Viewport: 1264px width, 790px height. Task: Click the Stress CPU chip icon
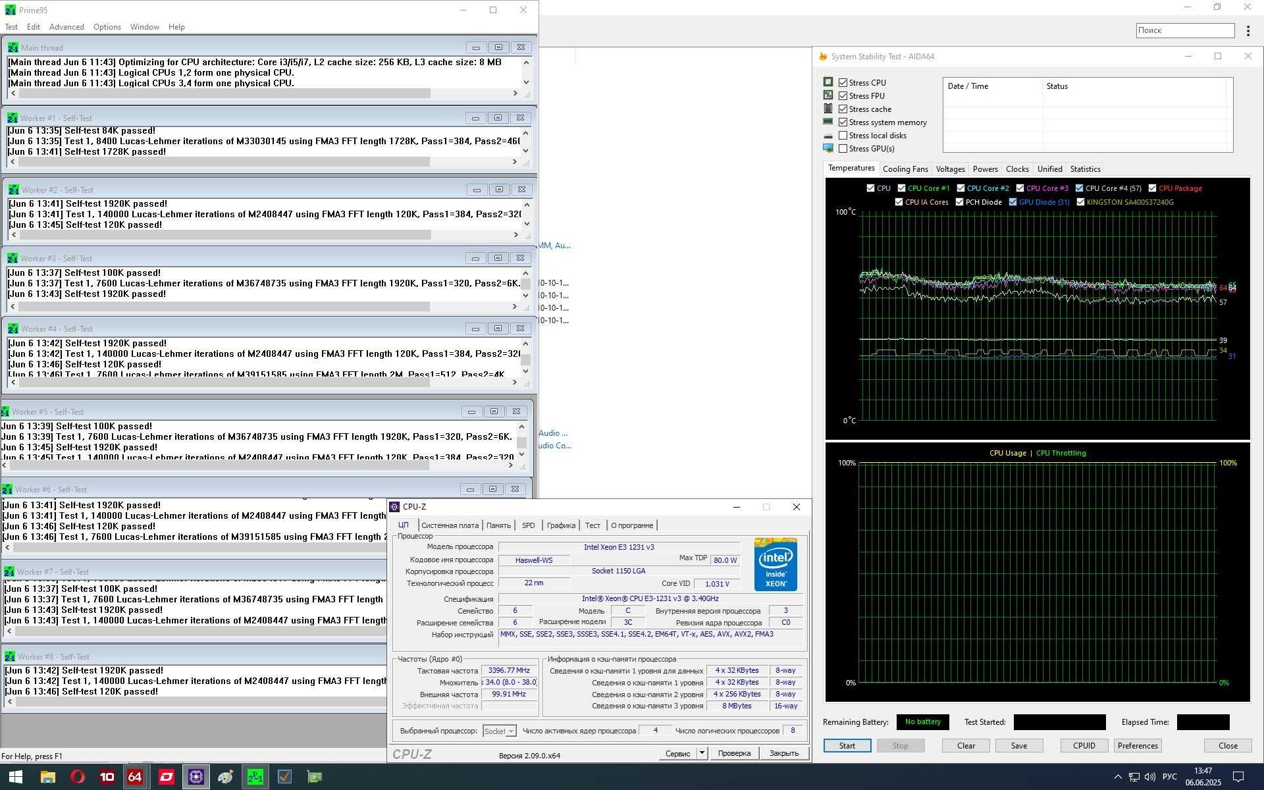pyautogui.click(x=828, y=82)
